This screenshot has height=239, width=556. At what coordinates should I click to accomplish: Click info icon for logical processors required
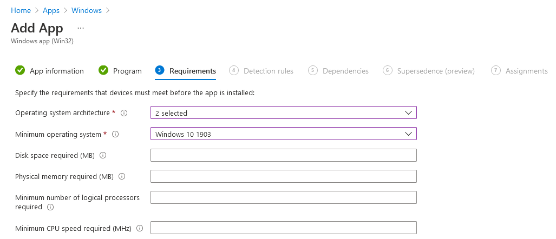pos(50,207)
